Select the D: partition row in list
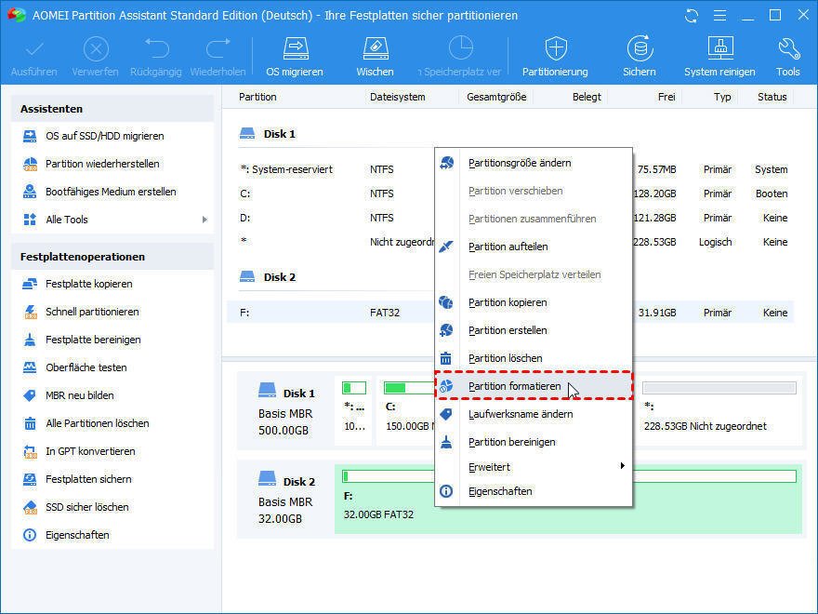 [x=511, y=218]
